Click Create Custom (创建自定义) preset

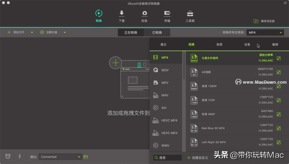point(197,158)
